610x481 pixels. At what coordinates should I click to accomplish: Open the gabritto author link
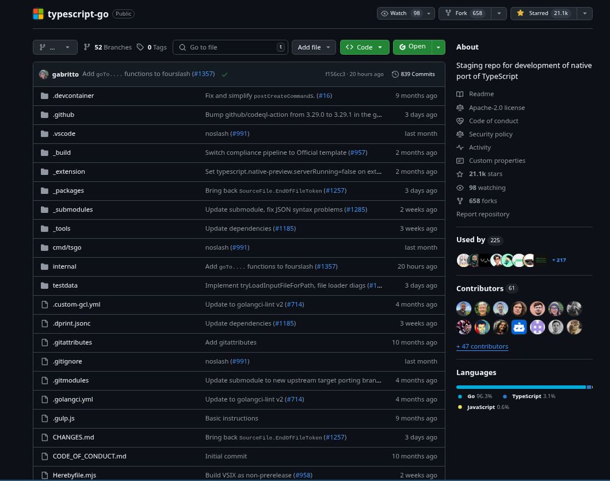65,74
